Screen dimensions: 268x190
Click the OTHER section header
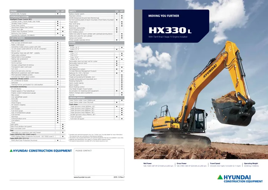click(x=96, y=43)
